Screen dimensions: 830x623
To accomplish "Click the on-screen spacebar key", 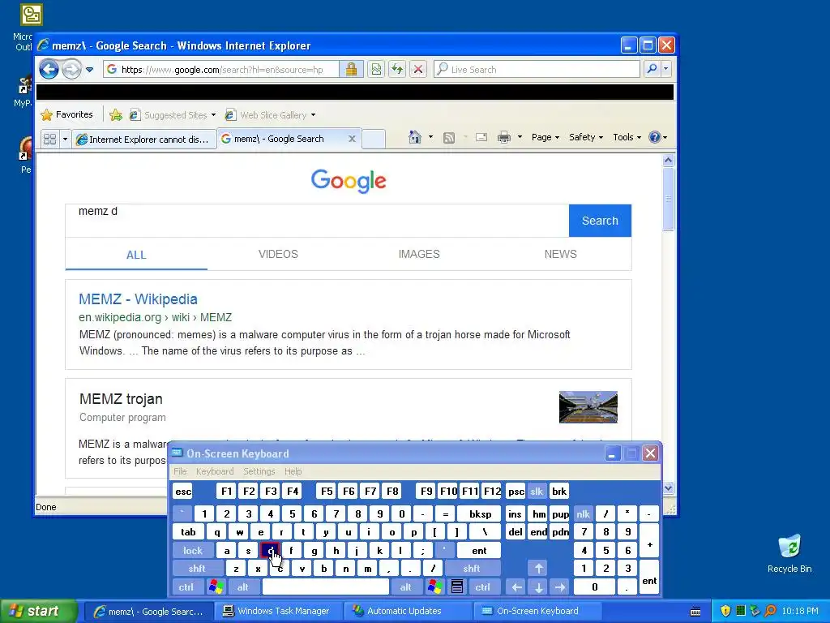I will (326, 587).
